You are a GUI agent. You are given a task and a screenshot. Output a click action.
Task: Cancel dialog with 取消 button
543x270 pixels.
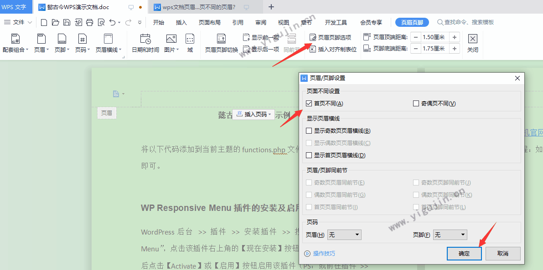503,254
